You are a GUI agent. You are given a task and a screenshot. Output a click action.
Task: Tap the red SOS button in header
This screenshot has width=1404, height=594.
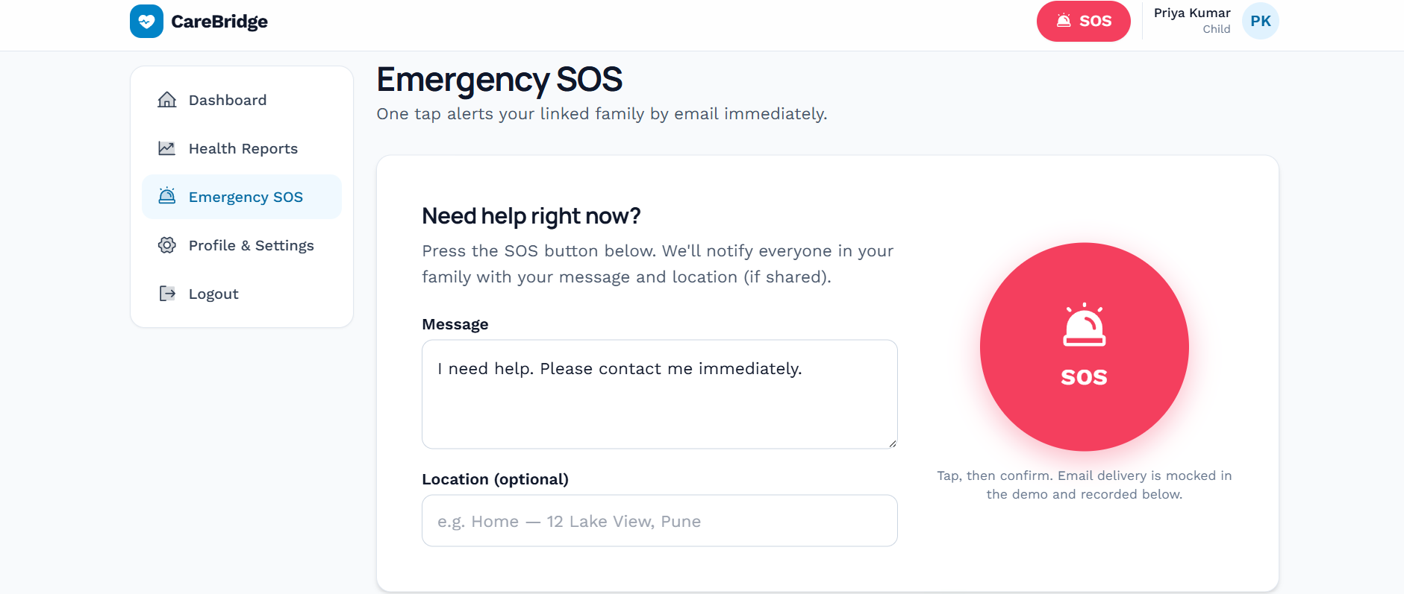pyautogui.click(x=1084, y=21)
